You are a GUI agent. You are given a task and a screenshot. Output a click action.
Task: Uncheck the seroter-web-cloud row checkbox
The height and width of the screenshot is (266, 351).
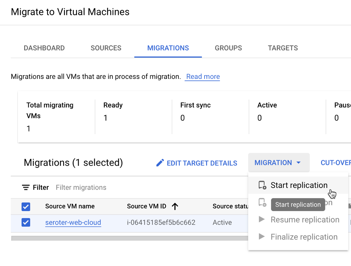(26, 223)
